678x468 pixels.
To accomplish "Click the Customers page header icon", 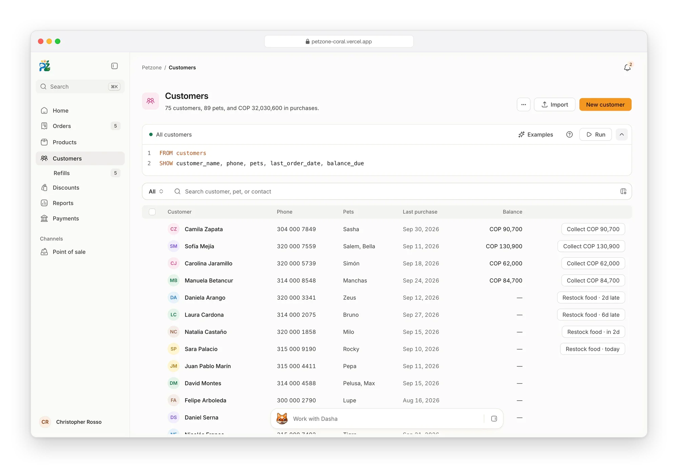I will coord(151,101).
